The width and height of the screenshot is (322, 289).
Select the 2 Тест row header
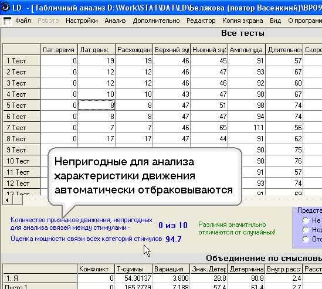(22, 72)
